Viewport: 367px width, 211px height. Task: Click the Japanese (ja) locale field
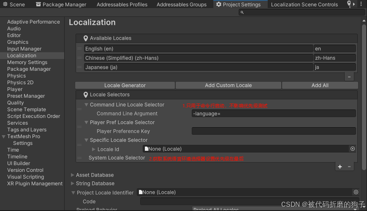tap(198, 67)
